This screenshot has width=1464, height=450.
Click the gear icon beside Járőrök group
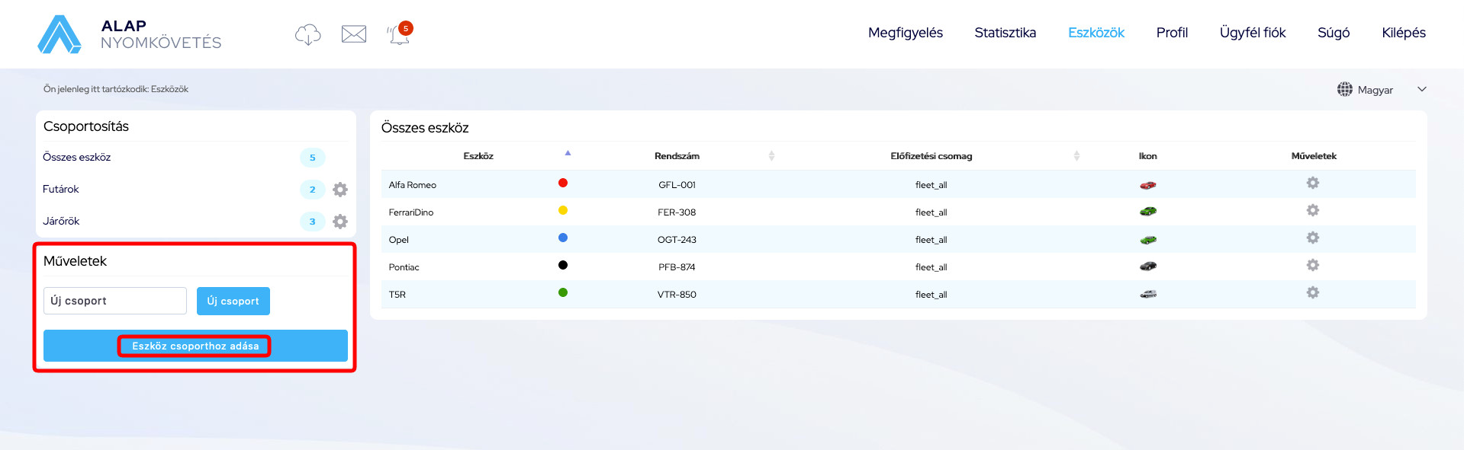pyautogui.click(x=340, y=222)
